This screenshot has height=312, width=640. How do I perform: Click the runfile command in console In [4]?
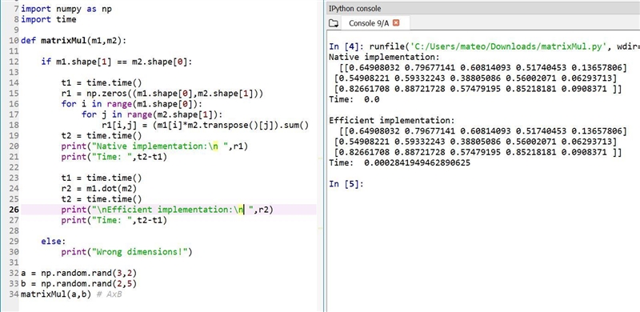[484, 46]
